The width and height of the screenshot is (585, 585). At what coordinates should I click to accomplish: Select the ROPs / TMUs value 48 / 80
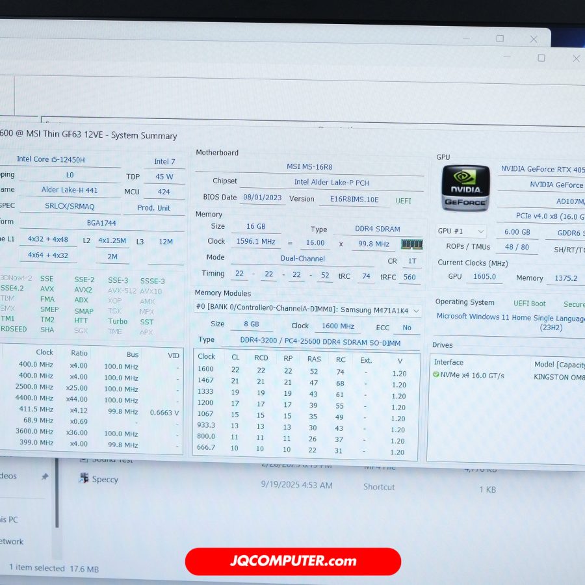coord(517,247)
